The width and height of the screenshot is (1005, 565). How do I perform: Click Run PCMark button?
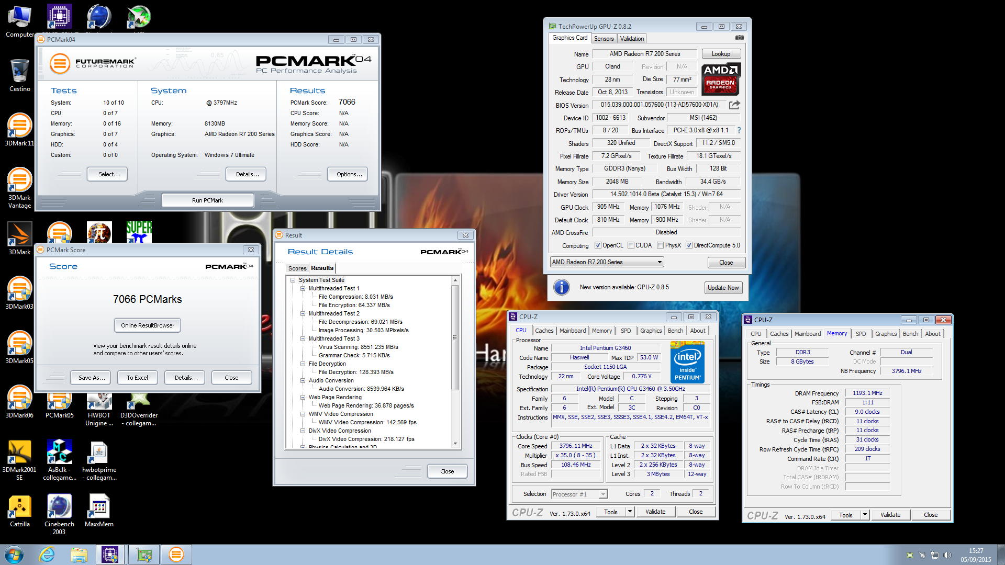point(207,200)
